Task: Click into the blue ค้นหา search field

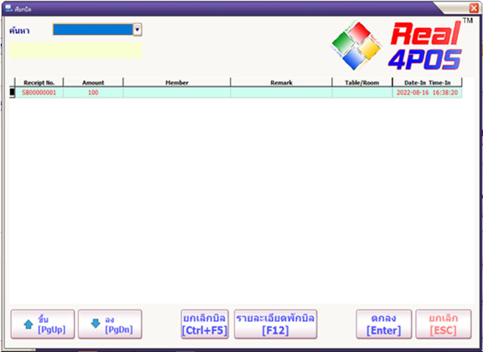Action: tap(92, 29)
